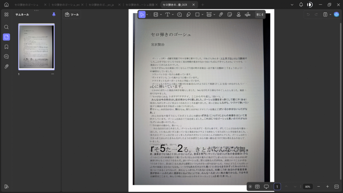Click the comment note tool

coord(180,14)
